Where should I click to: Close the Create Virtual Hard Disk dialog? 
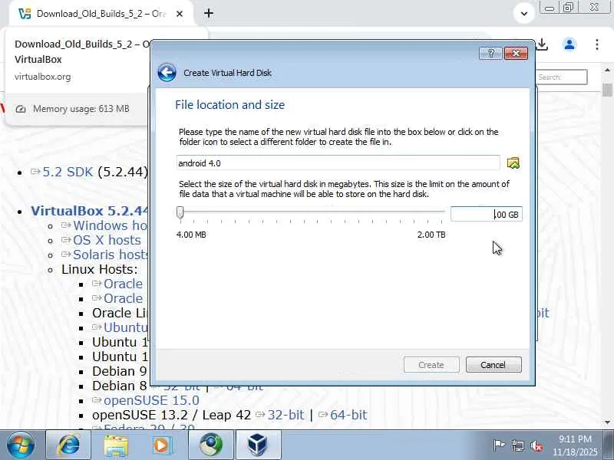(516, 53)
